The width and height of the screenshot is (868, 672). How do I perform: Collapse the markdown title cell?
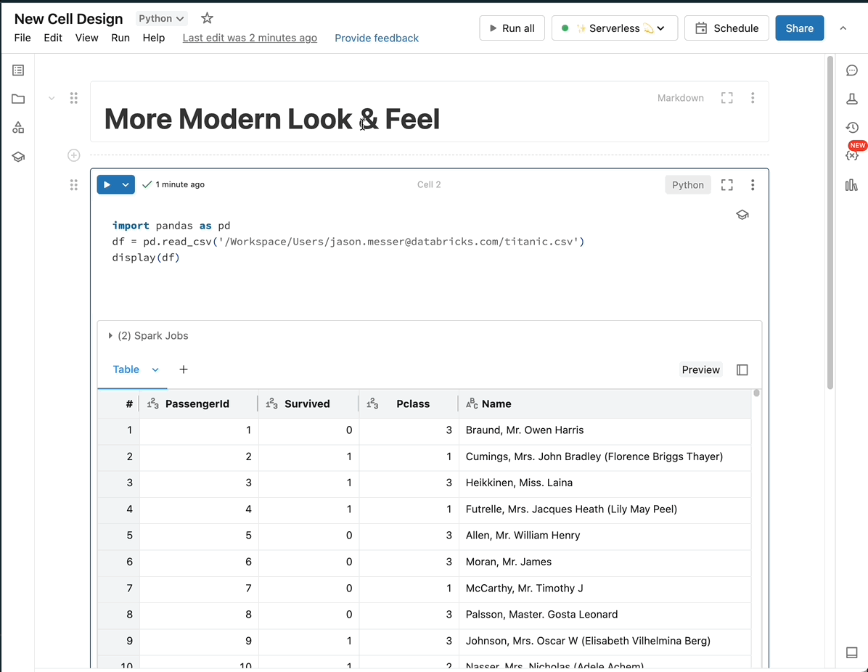pyautogui.click(x=52, y=98)
